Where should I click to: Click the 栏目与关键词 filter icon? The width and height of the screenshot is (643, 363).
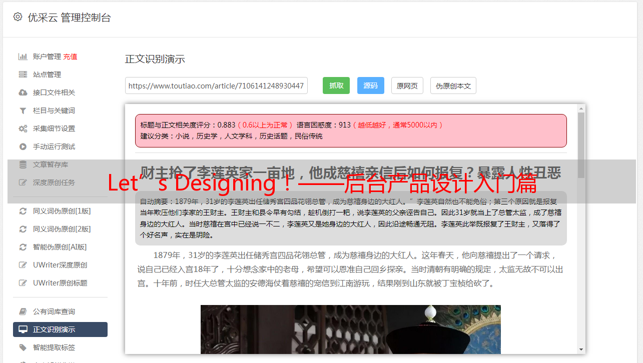point(23,110)
